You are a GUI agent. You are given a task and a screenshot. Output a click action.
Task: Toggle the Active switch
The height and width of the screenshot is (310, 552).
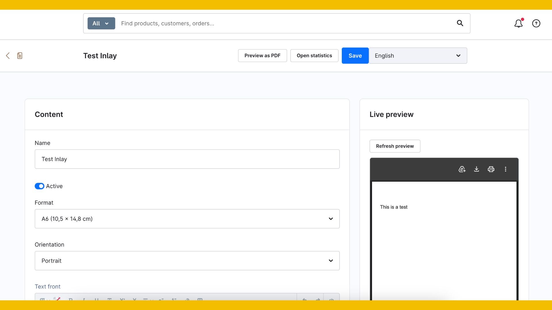point(39,186)
